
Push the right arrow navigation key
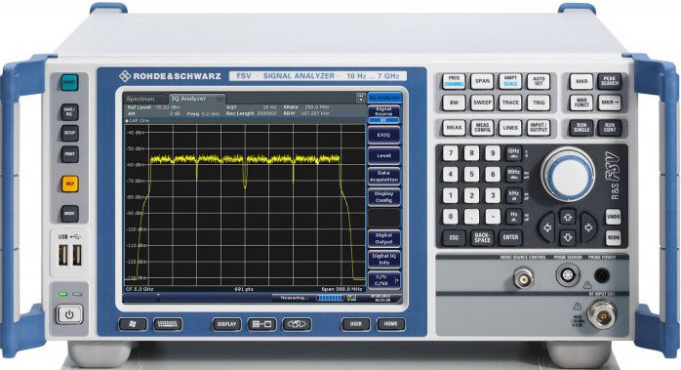(x=588, y=227)
